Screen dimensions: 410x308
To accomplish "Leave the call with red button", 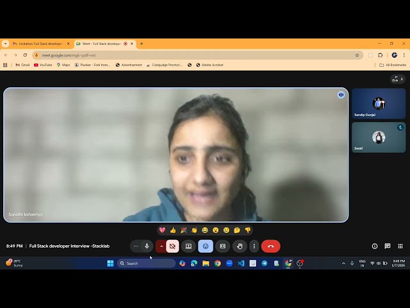I will point(270,246).
